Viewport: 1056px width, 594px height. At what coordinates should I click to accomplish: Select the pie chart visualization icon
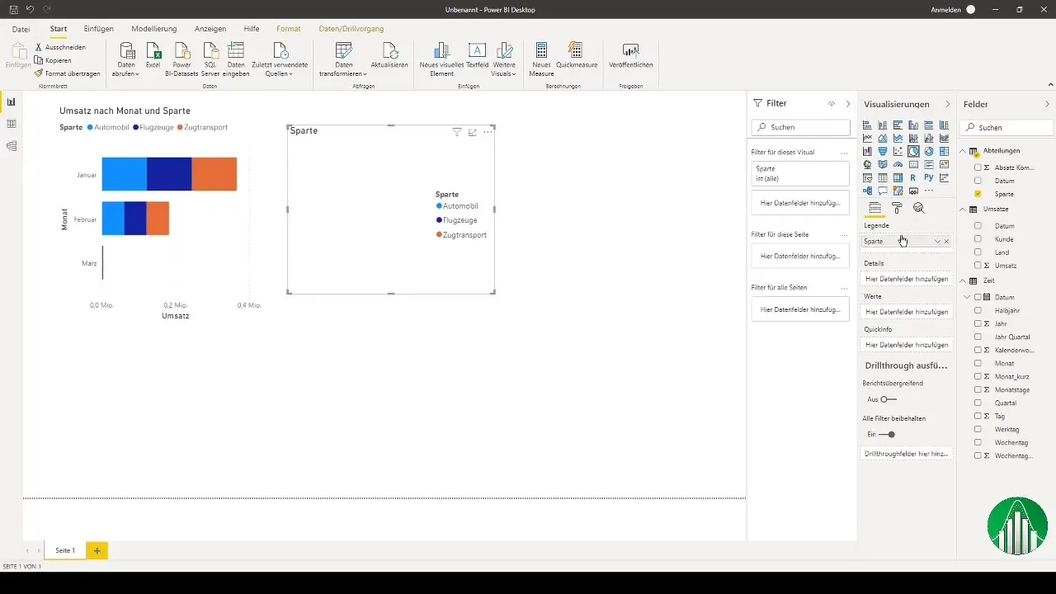click(x=913, y=151)
